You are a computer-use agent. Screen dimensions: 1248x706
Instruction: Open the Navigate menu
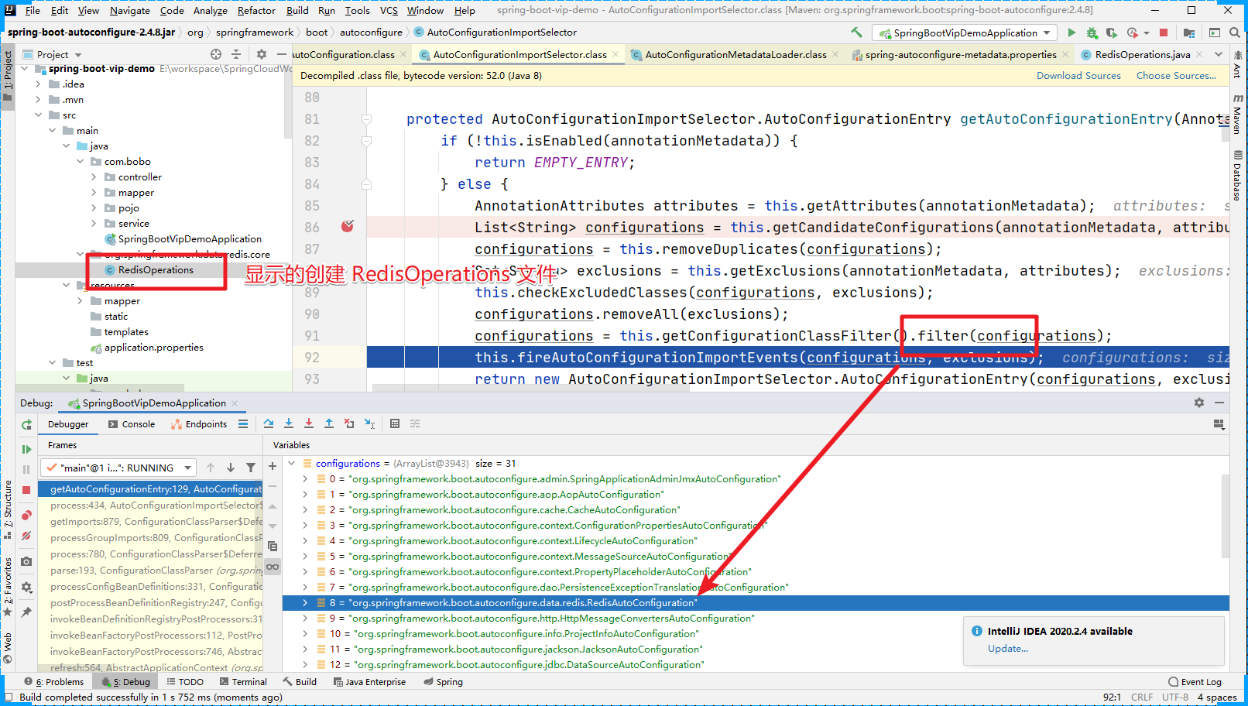130,10
